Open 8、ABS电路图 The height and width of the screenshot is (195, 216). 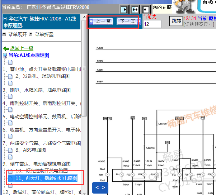(30, 150)
